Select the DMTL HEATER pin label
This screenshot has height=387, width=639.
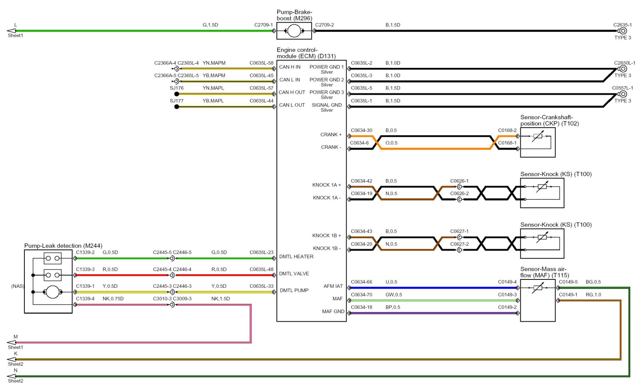296,257
